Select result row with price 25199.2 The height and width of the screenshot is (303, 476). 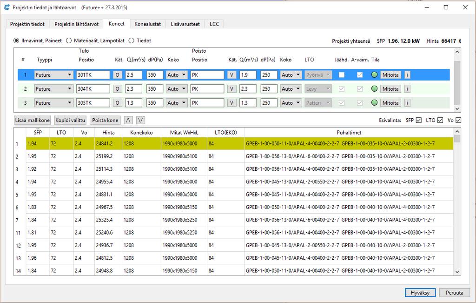coord(233,156)
